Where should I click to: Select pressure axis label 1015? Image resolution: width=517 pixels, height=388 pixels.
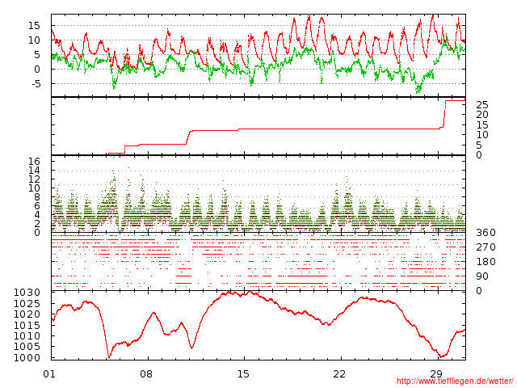coord(27,325)
